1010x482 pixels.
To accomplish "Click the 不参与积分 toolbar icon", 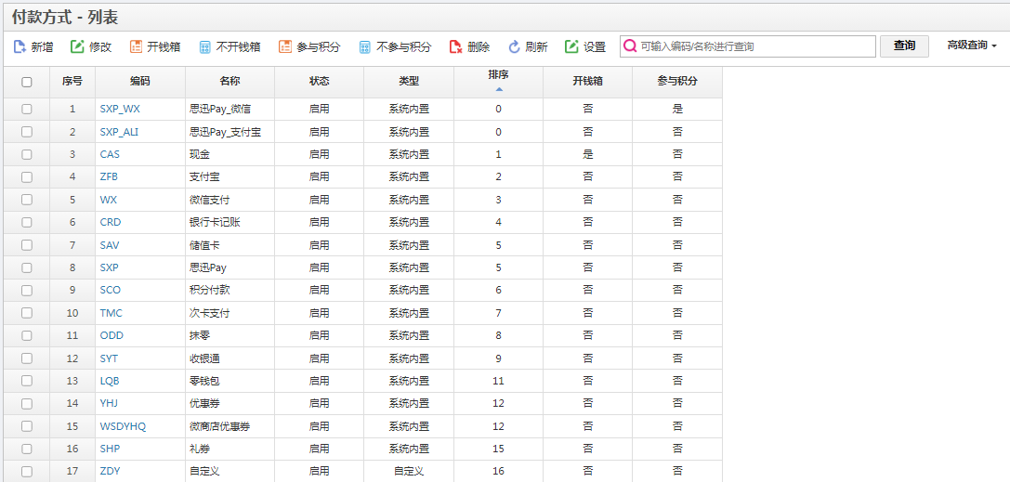I will [364, 46].
